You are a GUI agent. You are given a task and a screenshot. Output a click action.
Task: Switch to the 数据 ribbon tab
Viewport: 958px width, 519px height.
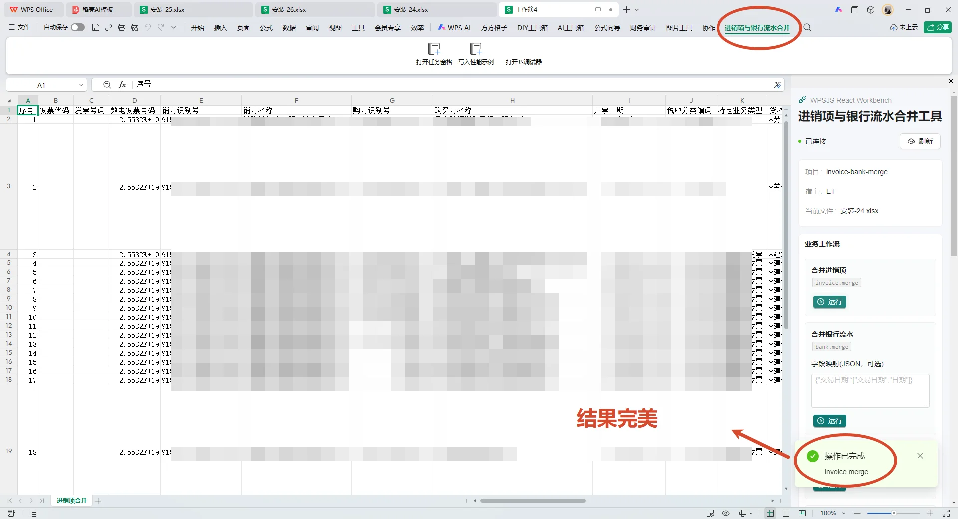pyautogui.click(x=289, y=28)
